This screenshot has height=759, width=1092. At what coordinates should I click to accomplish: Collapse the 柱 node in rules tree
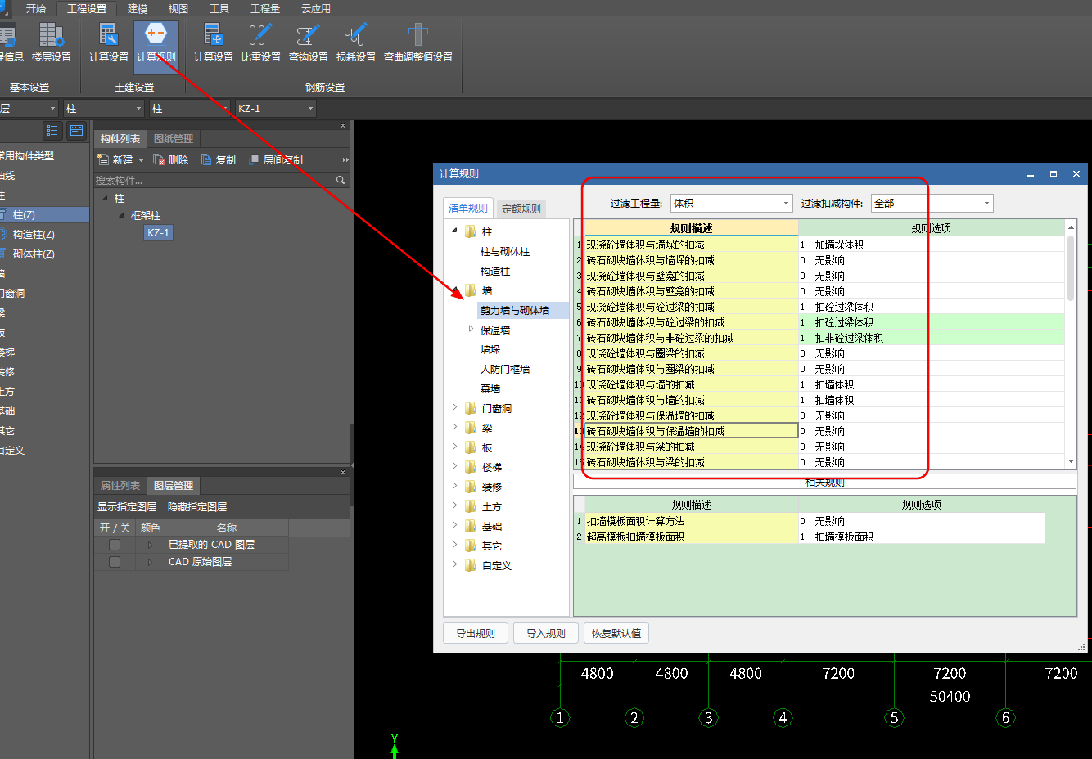454,231
